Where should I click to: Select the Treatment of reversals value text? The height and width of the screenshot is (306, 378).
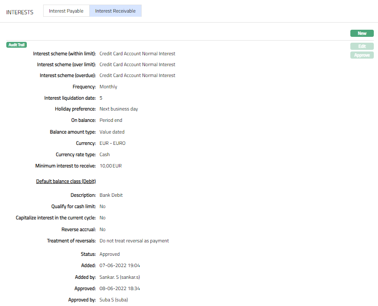pyautogui.click(x=134, y=241)
